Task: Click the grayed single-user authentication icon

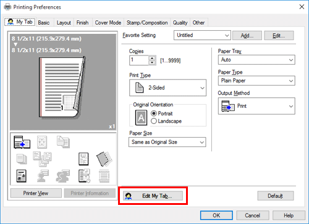Action: [43, 176]
